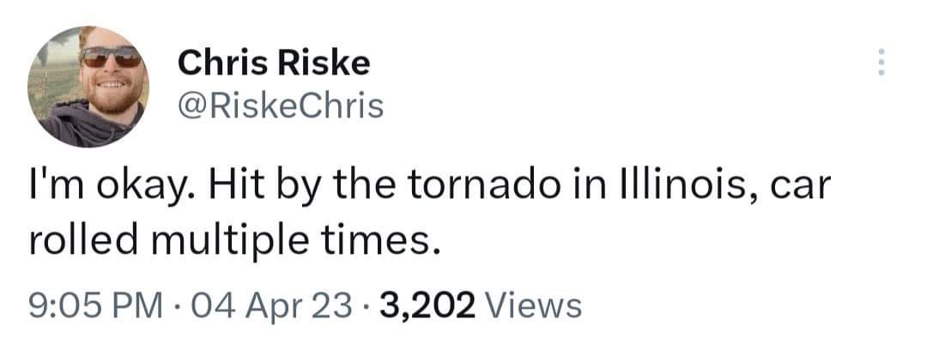
Task: Click the 9:05 PM timestamp
Action: pos(96,307)
